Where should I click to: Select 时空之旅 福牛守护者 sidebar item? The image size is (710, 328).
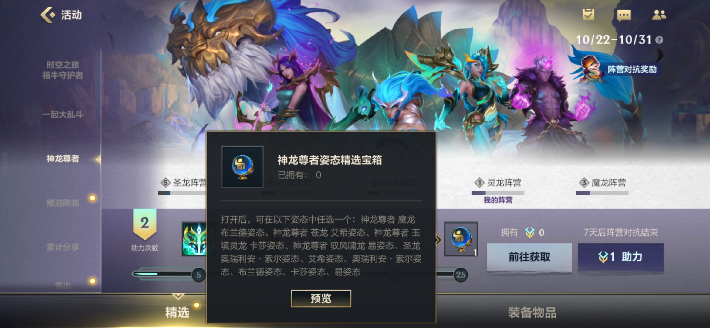point(63,70)
